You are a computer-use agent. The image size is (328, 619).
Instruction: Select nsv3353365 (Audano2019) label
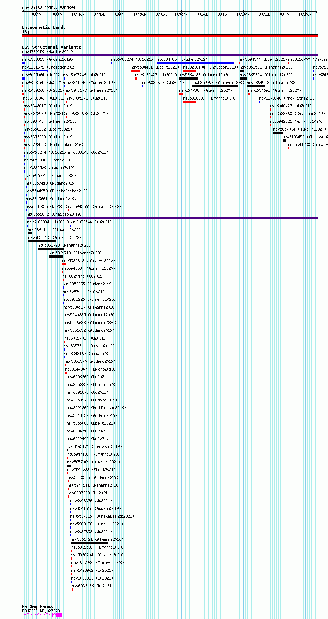[x=88, y=284]
